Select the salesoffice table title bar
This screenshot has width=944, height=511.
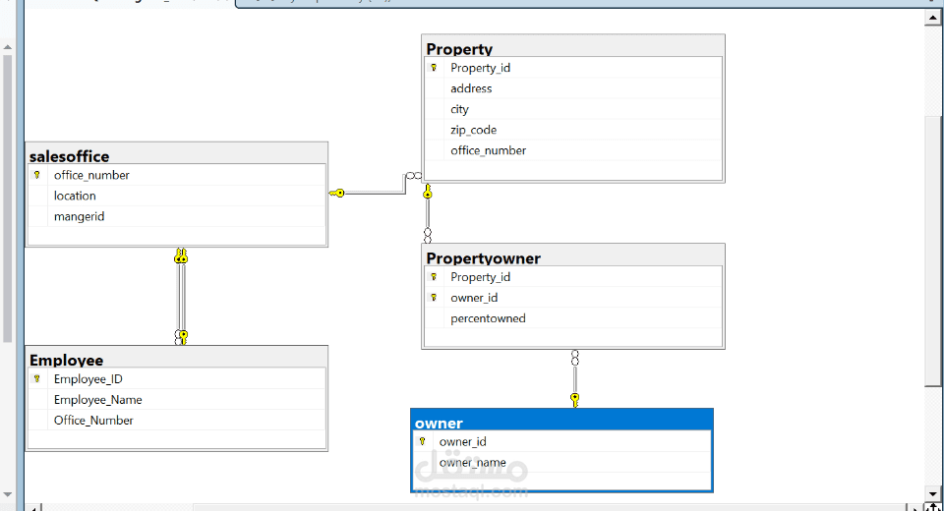point(176,154)
